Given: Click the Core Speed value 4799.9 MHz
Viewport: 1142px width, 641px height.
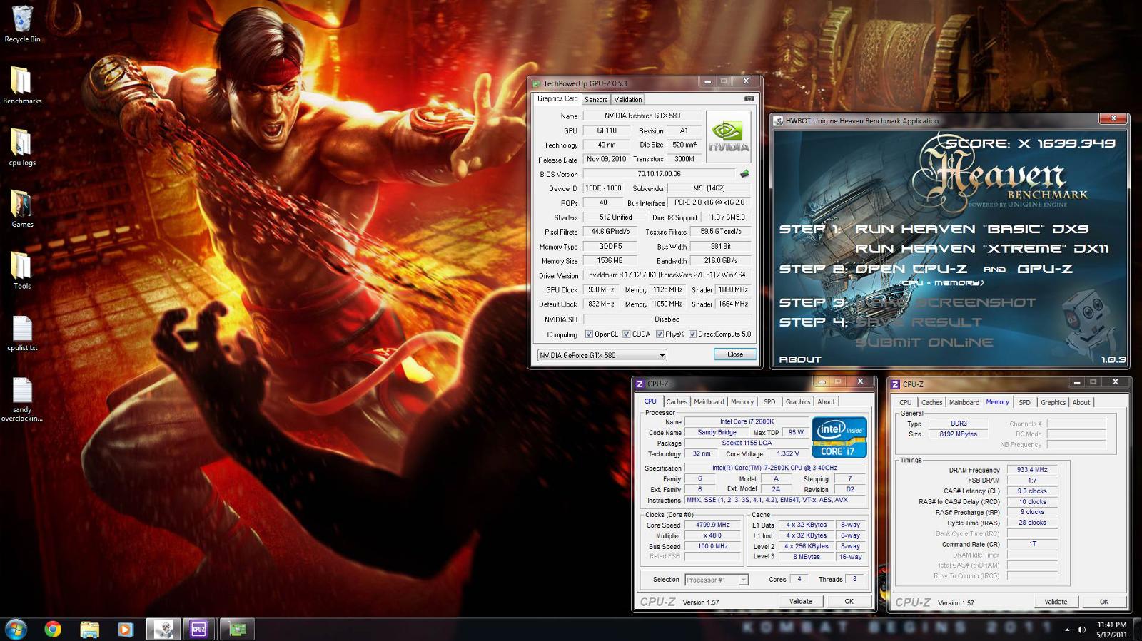Looking at the screenshot, I should point(713,525).
